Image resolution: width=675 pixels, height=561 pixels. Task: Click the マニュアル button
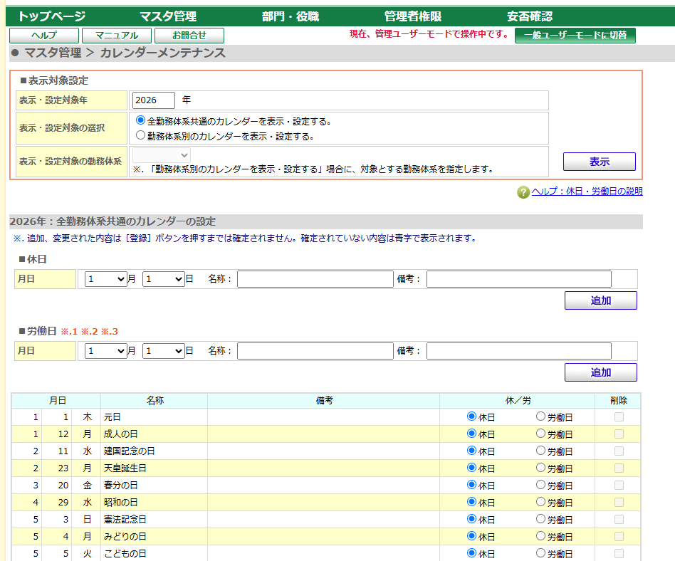click(x=117, y=36)
